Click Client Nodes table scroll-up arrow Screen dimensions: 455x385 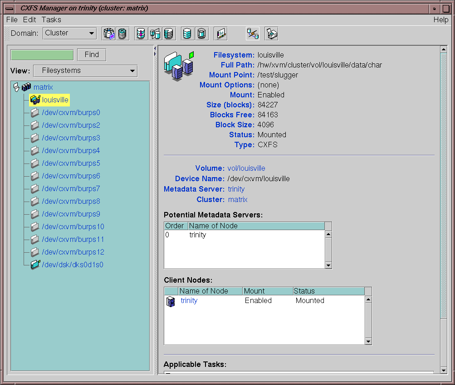click(368, 299)
